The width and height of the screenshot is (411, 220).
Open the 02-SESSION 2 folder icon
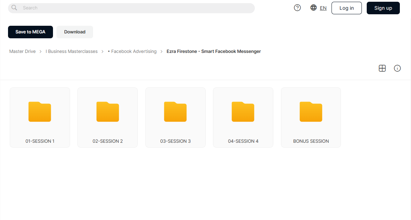[108, 112]
